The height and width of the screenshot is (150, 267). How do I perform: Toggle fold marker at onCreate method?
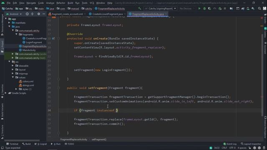click(58, 39)
